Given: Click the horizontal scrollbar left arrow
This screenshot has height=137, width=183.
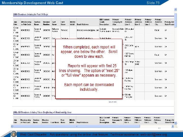Looking at the screenshot, I should pyautogui.click(x=12, y=126).
